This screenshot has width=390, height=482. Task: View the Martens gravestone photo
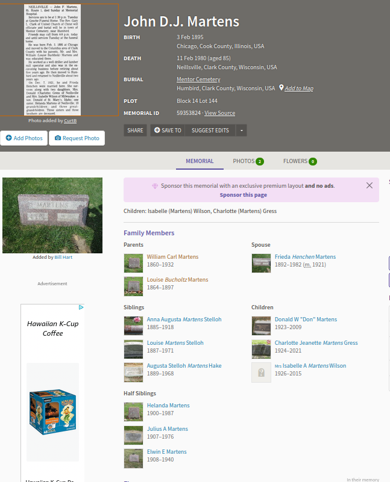pos(52,215)
